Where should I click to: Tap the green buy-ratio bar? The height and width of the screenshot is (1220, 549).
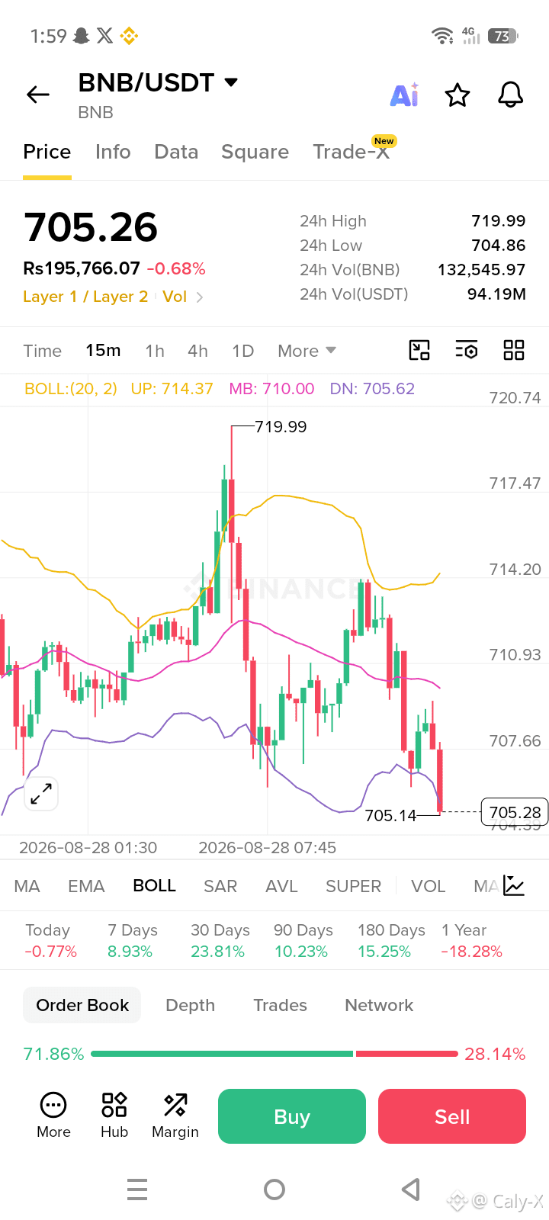coord(222,1054)
